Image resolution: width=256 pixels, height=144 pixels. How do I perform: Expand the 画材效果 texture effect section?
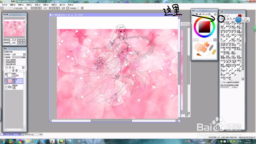coord(5,52)
